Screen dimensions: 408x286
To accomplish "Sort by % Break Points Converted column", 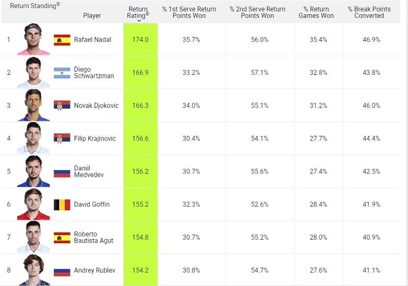I will pyautogui.click(x=369, y=12).
